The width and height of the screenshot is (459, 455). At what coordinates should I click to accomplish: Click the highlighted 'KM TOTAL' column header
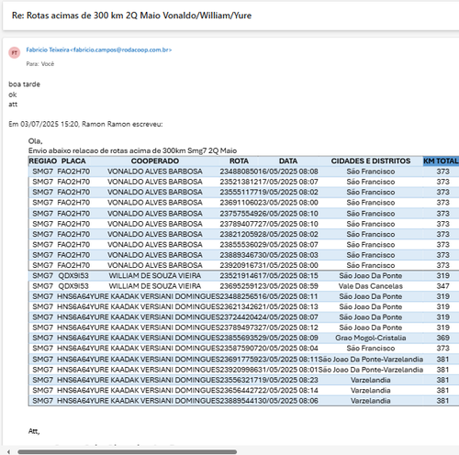pos(441,161)
